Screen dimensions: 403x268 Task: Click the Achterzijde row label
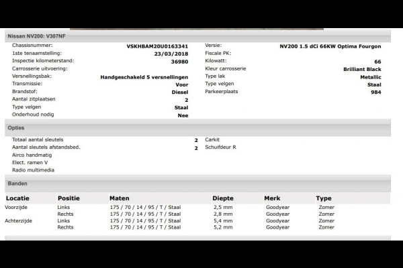pyautogui.click(x=19, y=221)
